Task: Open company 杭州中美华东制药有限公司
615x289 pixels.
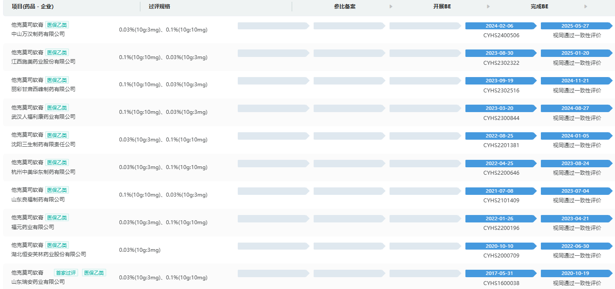Action: pos(43,172)
